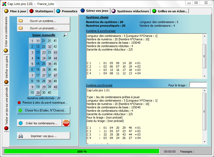This screenshot has width=214, height=157.
Task: Click scroll up arrow in Système synchronisé box
Action: tap(205, 91)
